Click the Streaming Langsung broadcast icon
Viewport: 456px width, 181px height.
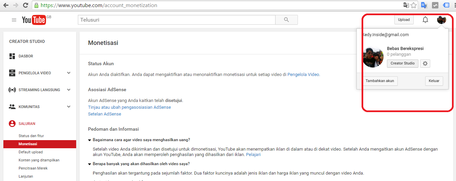[12, 90]
